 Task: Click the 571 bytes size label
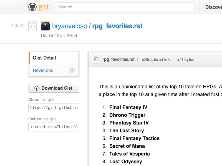click(x=185, y=59)
